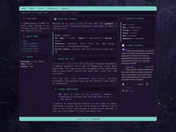This screenshot has height=132, width=176.
Task: Open the ABOUT tab in the top navigation
Action: [32, 8]
